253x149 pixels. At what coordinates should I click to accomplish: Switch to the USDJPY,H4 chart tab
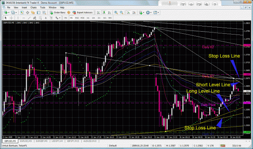tap(57, 141)
